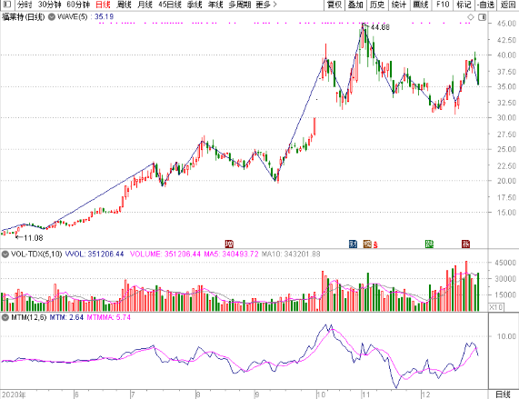Viewport: 519px width, 399px height.
Task: Click the 45000 volume axis label
Action: [x=505, y=263]
